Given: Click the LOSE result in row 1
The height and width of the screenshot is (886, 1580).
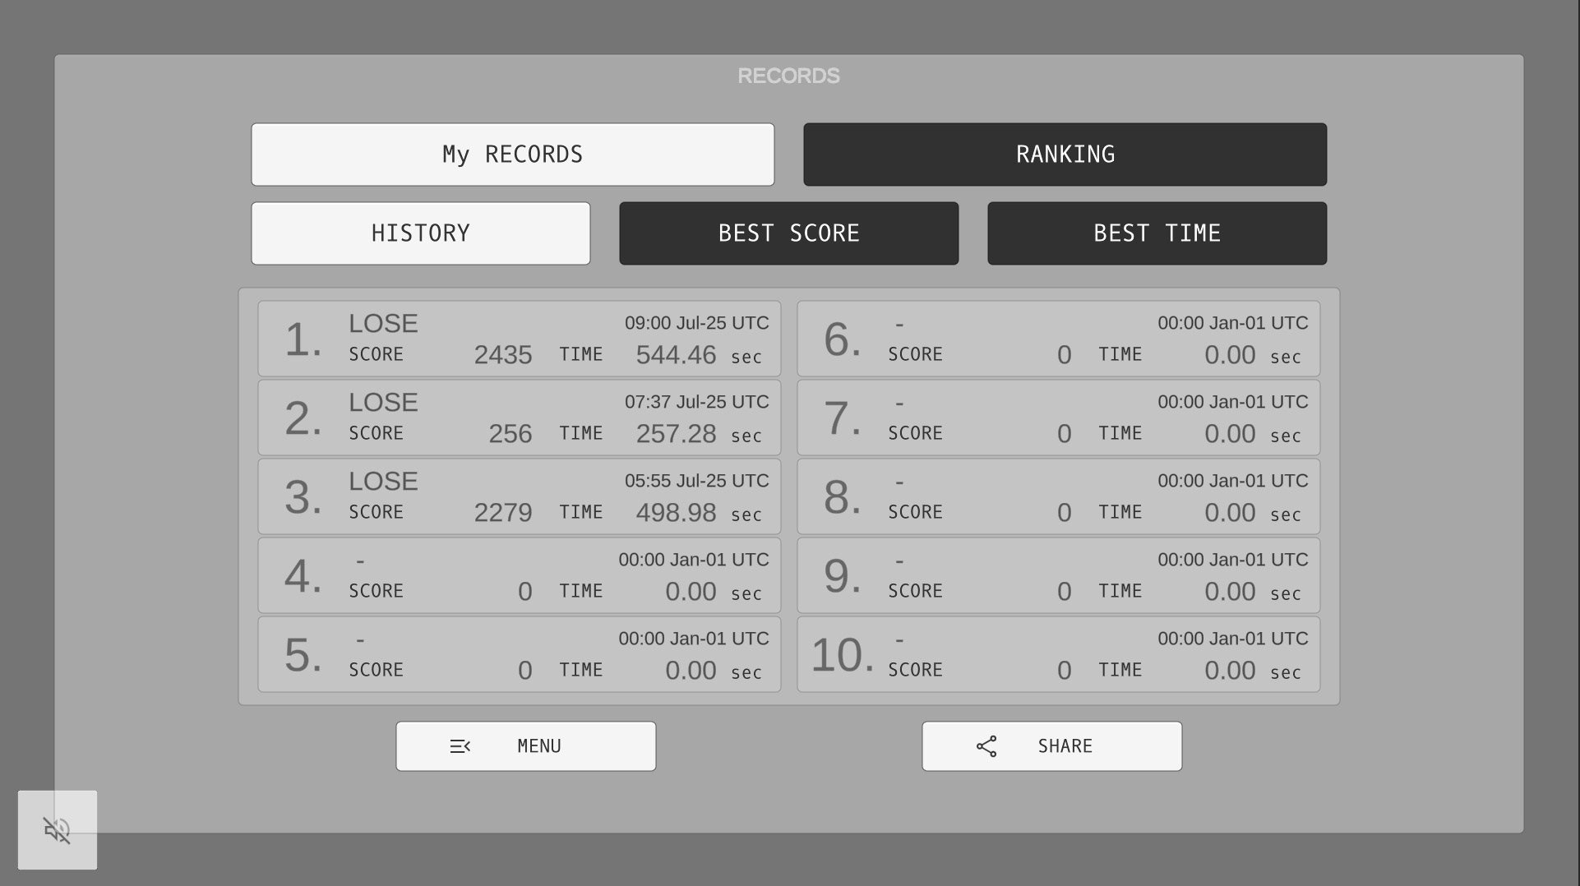Looking at the screenshot, I should coord(383,323).
